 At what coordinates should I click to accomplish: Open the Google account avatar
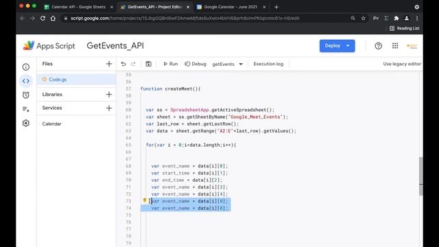(x=412, y=46)
